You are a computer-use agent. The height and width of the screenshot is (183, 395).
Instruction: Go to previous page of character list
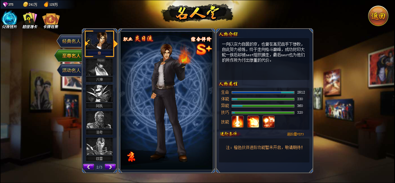click(89, 167)
